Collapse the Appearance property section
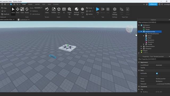 (139, 62)
